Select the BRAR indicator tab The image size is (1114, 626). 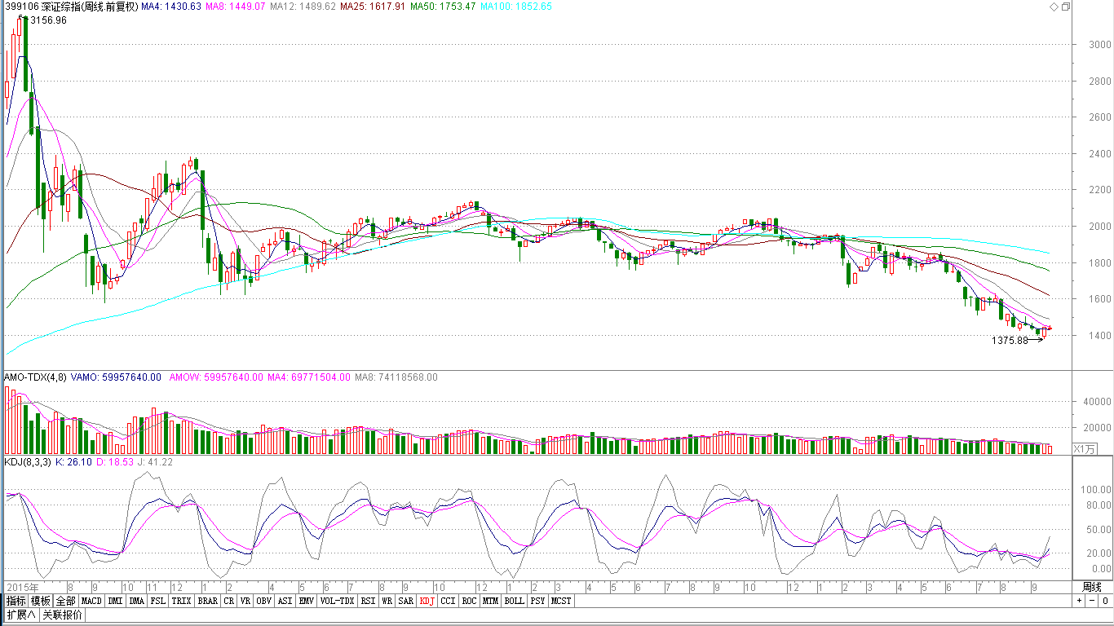click(208, 601)
